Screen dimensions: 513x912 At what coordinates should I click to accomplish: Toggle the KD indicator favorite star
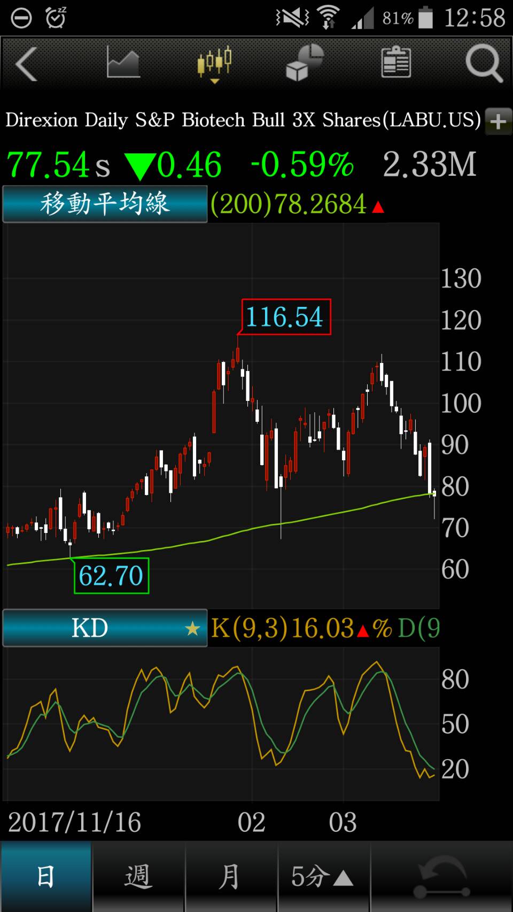[x=192, y=629]
